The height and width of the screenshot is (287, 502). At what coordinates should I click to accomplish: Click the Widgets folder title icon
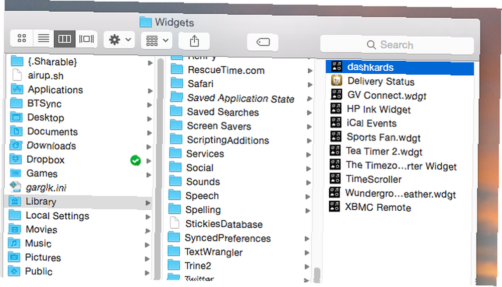146,22
